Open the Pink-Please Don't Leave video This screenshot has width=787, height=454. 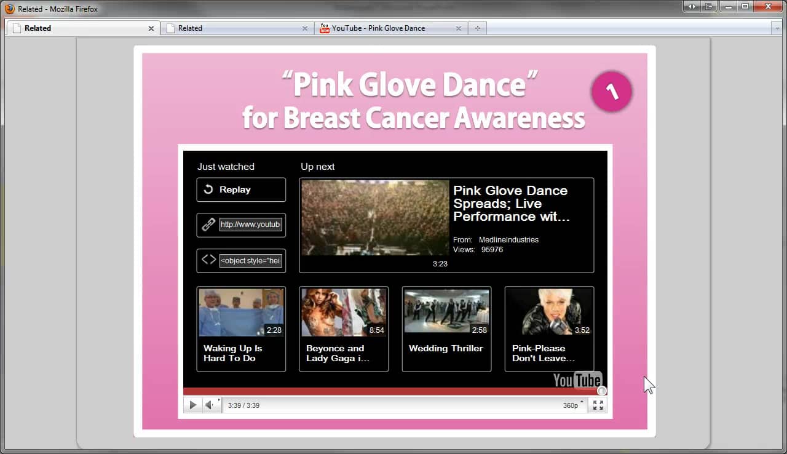tap(549, 329)
